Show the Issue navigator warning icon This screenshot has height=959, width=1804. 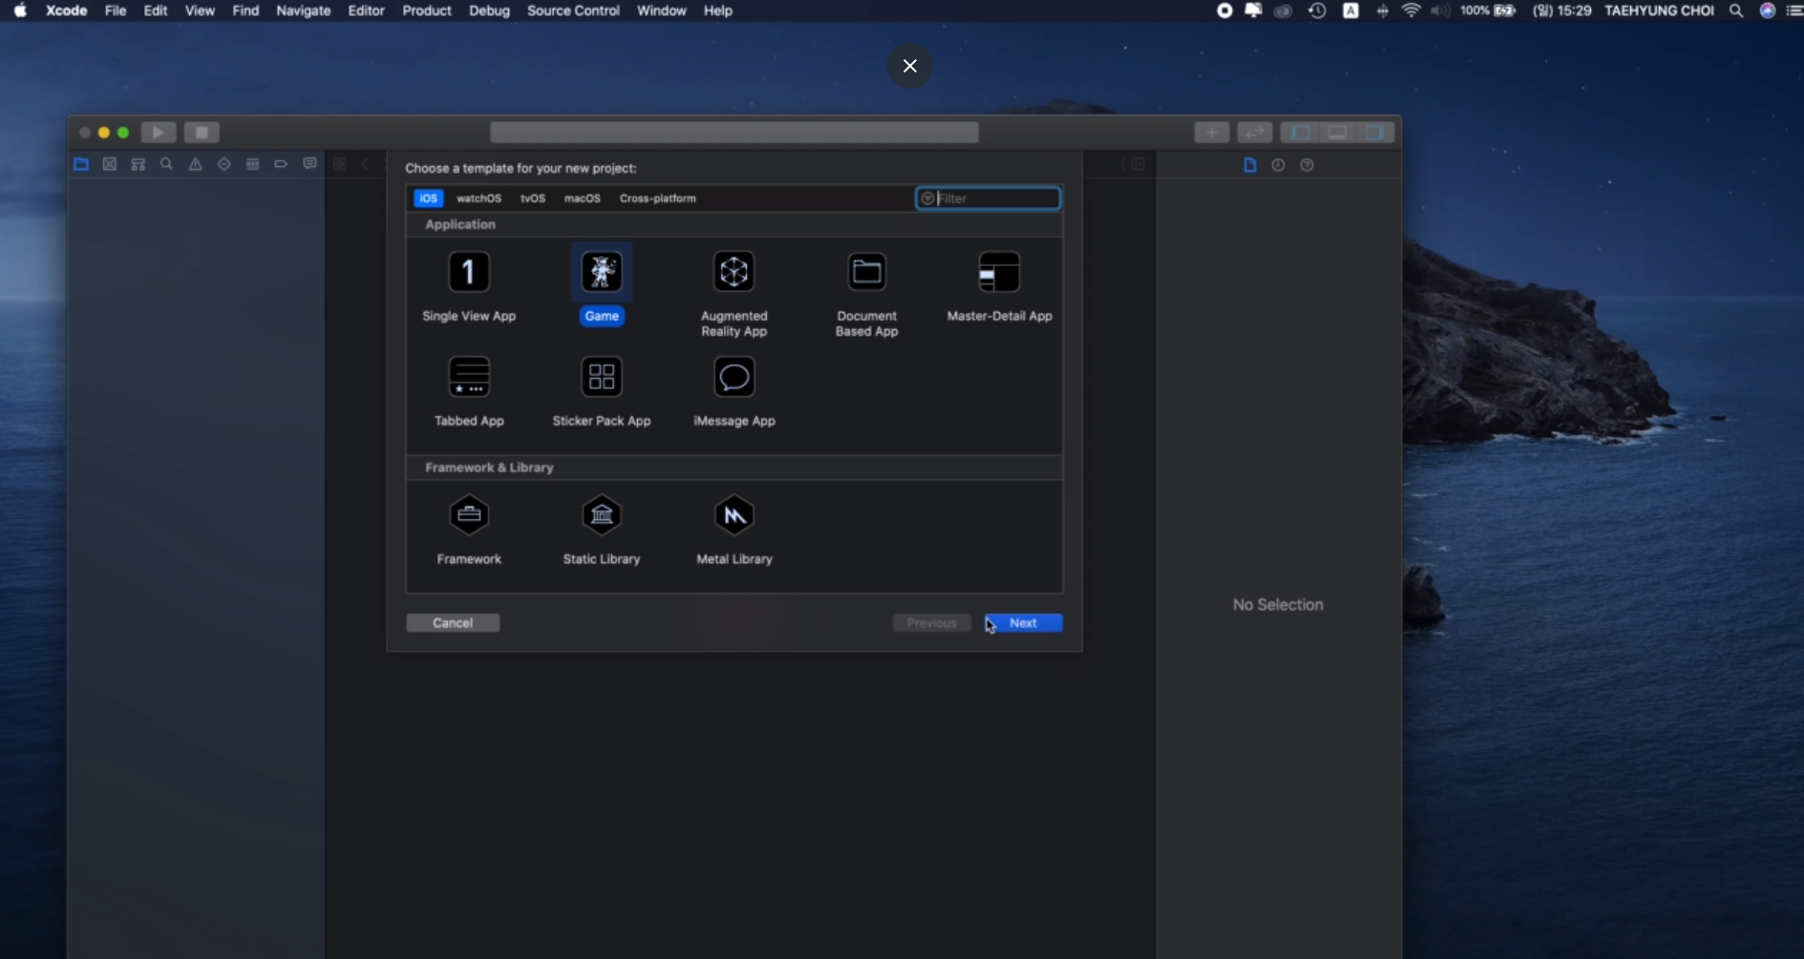[195, 164]
